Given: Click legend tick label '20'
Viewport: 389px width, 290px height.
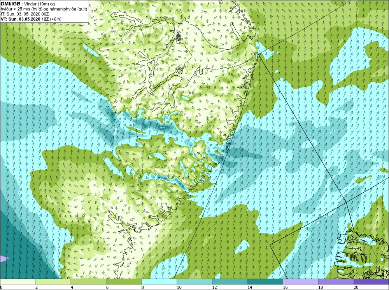Looking at the screenshot, I should point(356,287).
